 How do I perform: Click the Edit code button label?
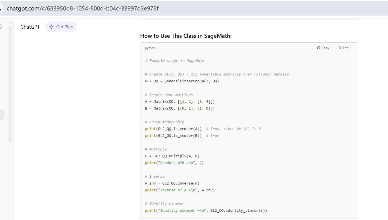(345, 48)
